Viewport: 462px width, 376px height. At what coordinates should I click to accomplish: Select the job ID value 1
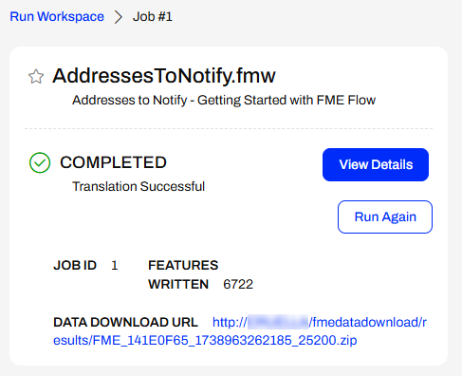click(115, 265)
